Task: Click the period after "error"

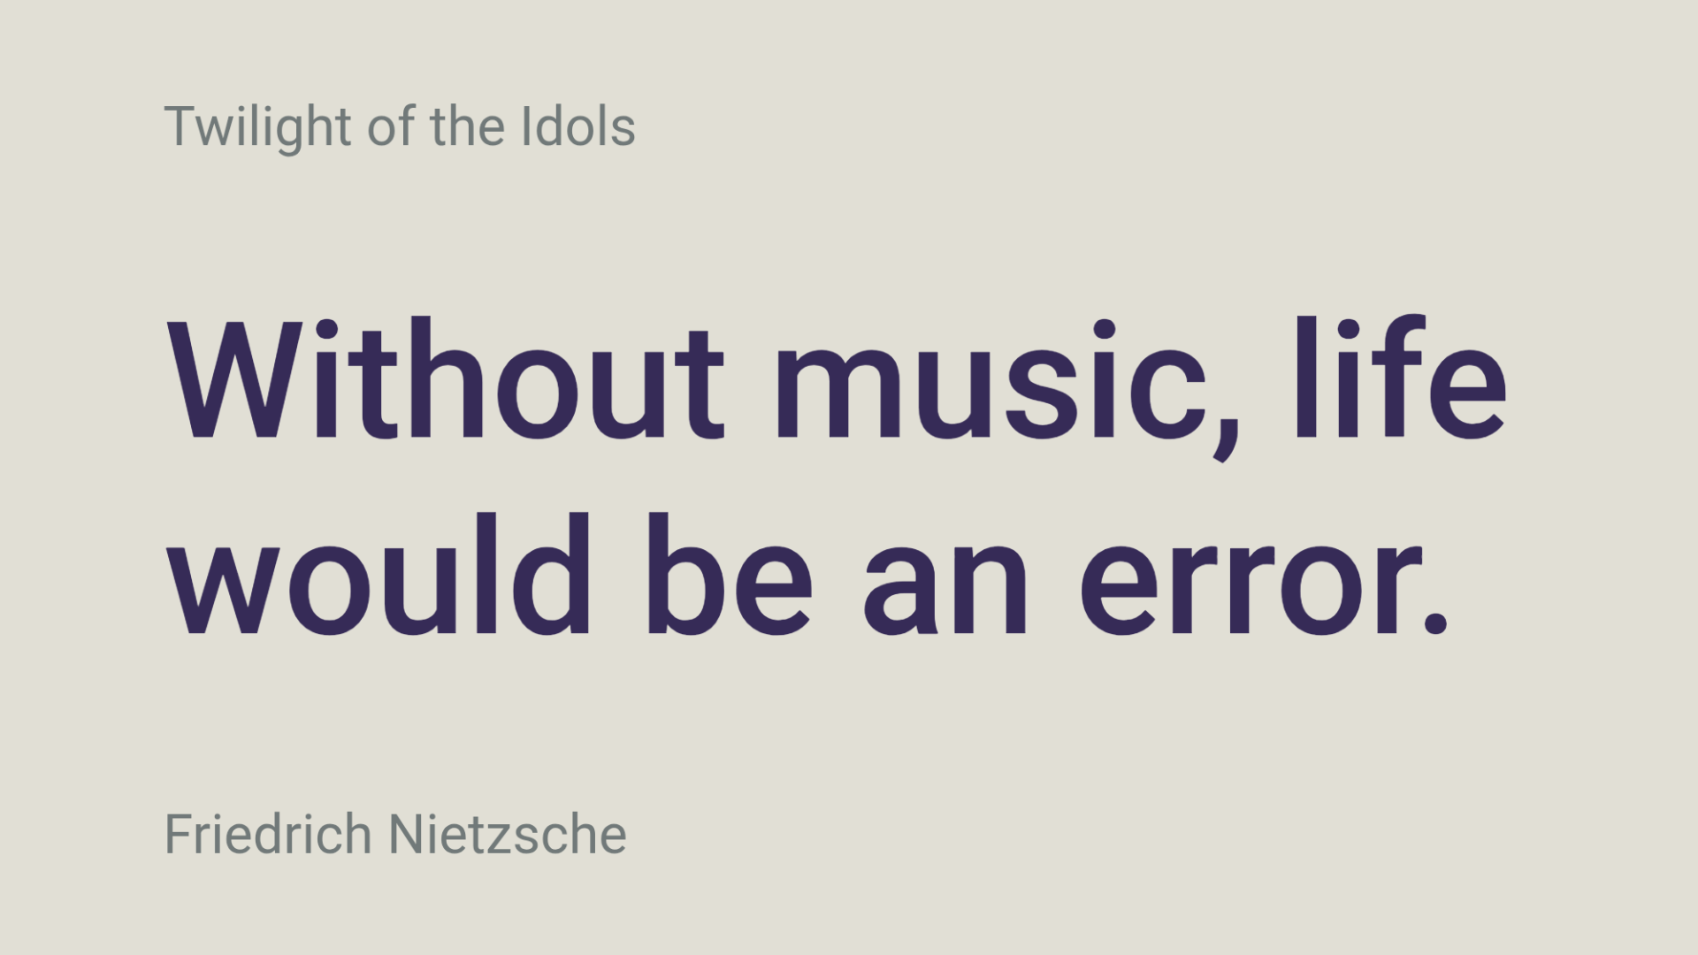Action: coord(1434,623)
